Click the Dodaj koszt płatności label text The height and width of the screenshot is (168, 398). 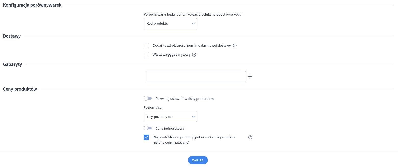click(192, 46)
